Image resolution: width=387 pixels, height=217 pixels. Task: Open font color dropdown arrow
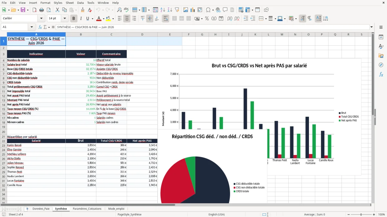(x=103, y=19)
